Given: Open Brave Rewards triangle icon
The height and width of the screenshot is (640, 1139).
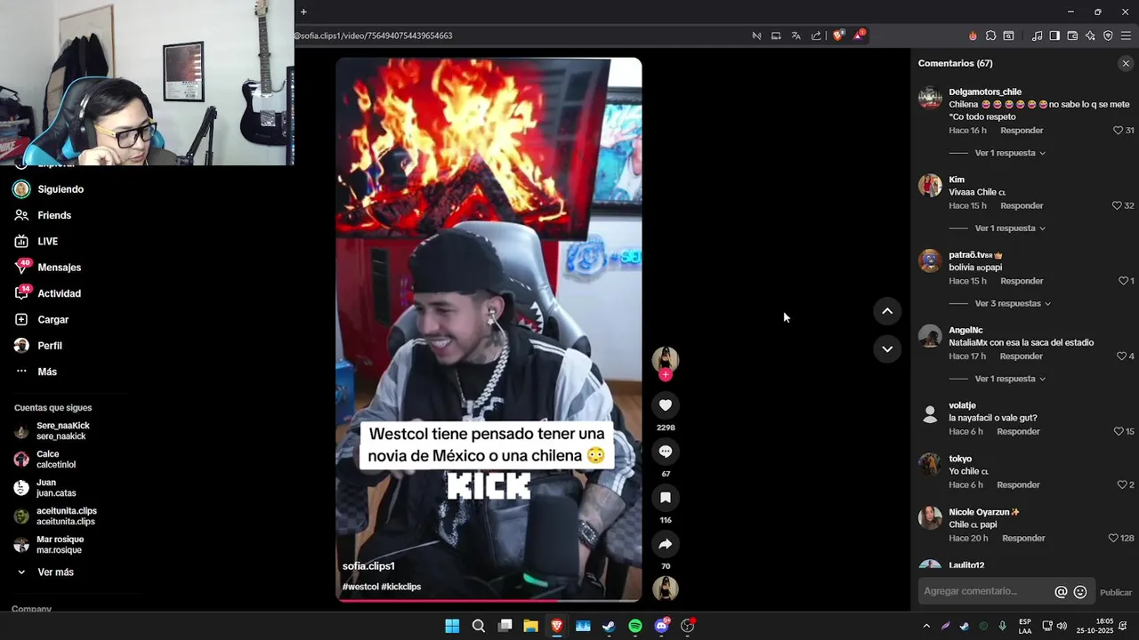Looking at the screenshot, I should (x=859, y=36).
